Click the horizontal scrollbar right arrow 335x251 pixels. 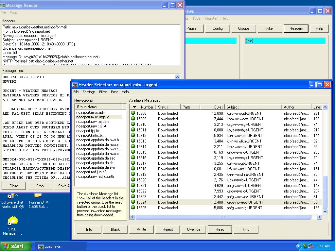319,217
